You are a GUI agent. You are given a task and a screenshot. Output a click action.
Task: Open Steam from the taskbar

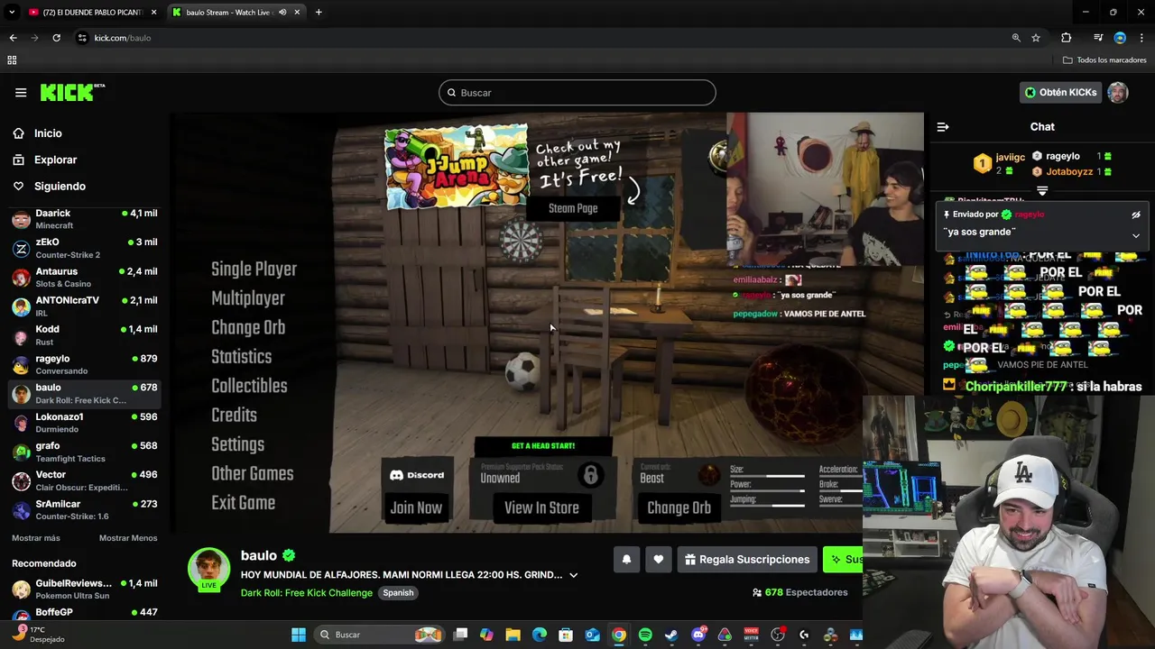(671, 635)
